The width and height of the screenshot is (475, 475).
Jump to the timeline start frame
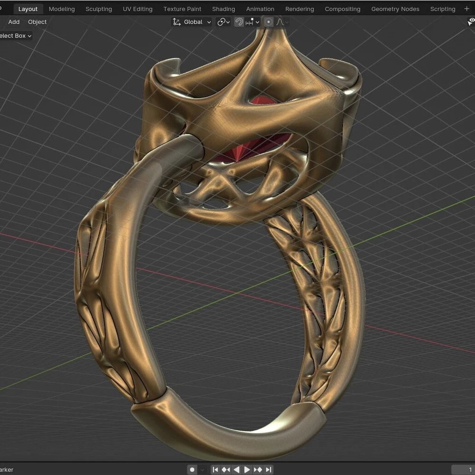(x=215, y=470)
